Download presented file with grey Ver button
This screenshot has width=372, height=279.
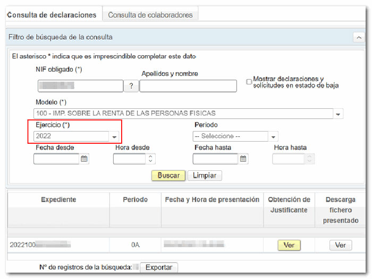point(341,245)
